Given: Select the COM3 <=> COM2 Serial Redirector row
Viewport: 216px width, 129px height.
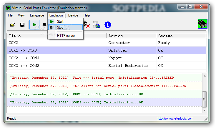Looking at the screenshot, I should pos(107,65).
